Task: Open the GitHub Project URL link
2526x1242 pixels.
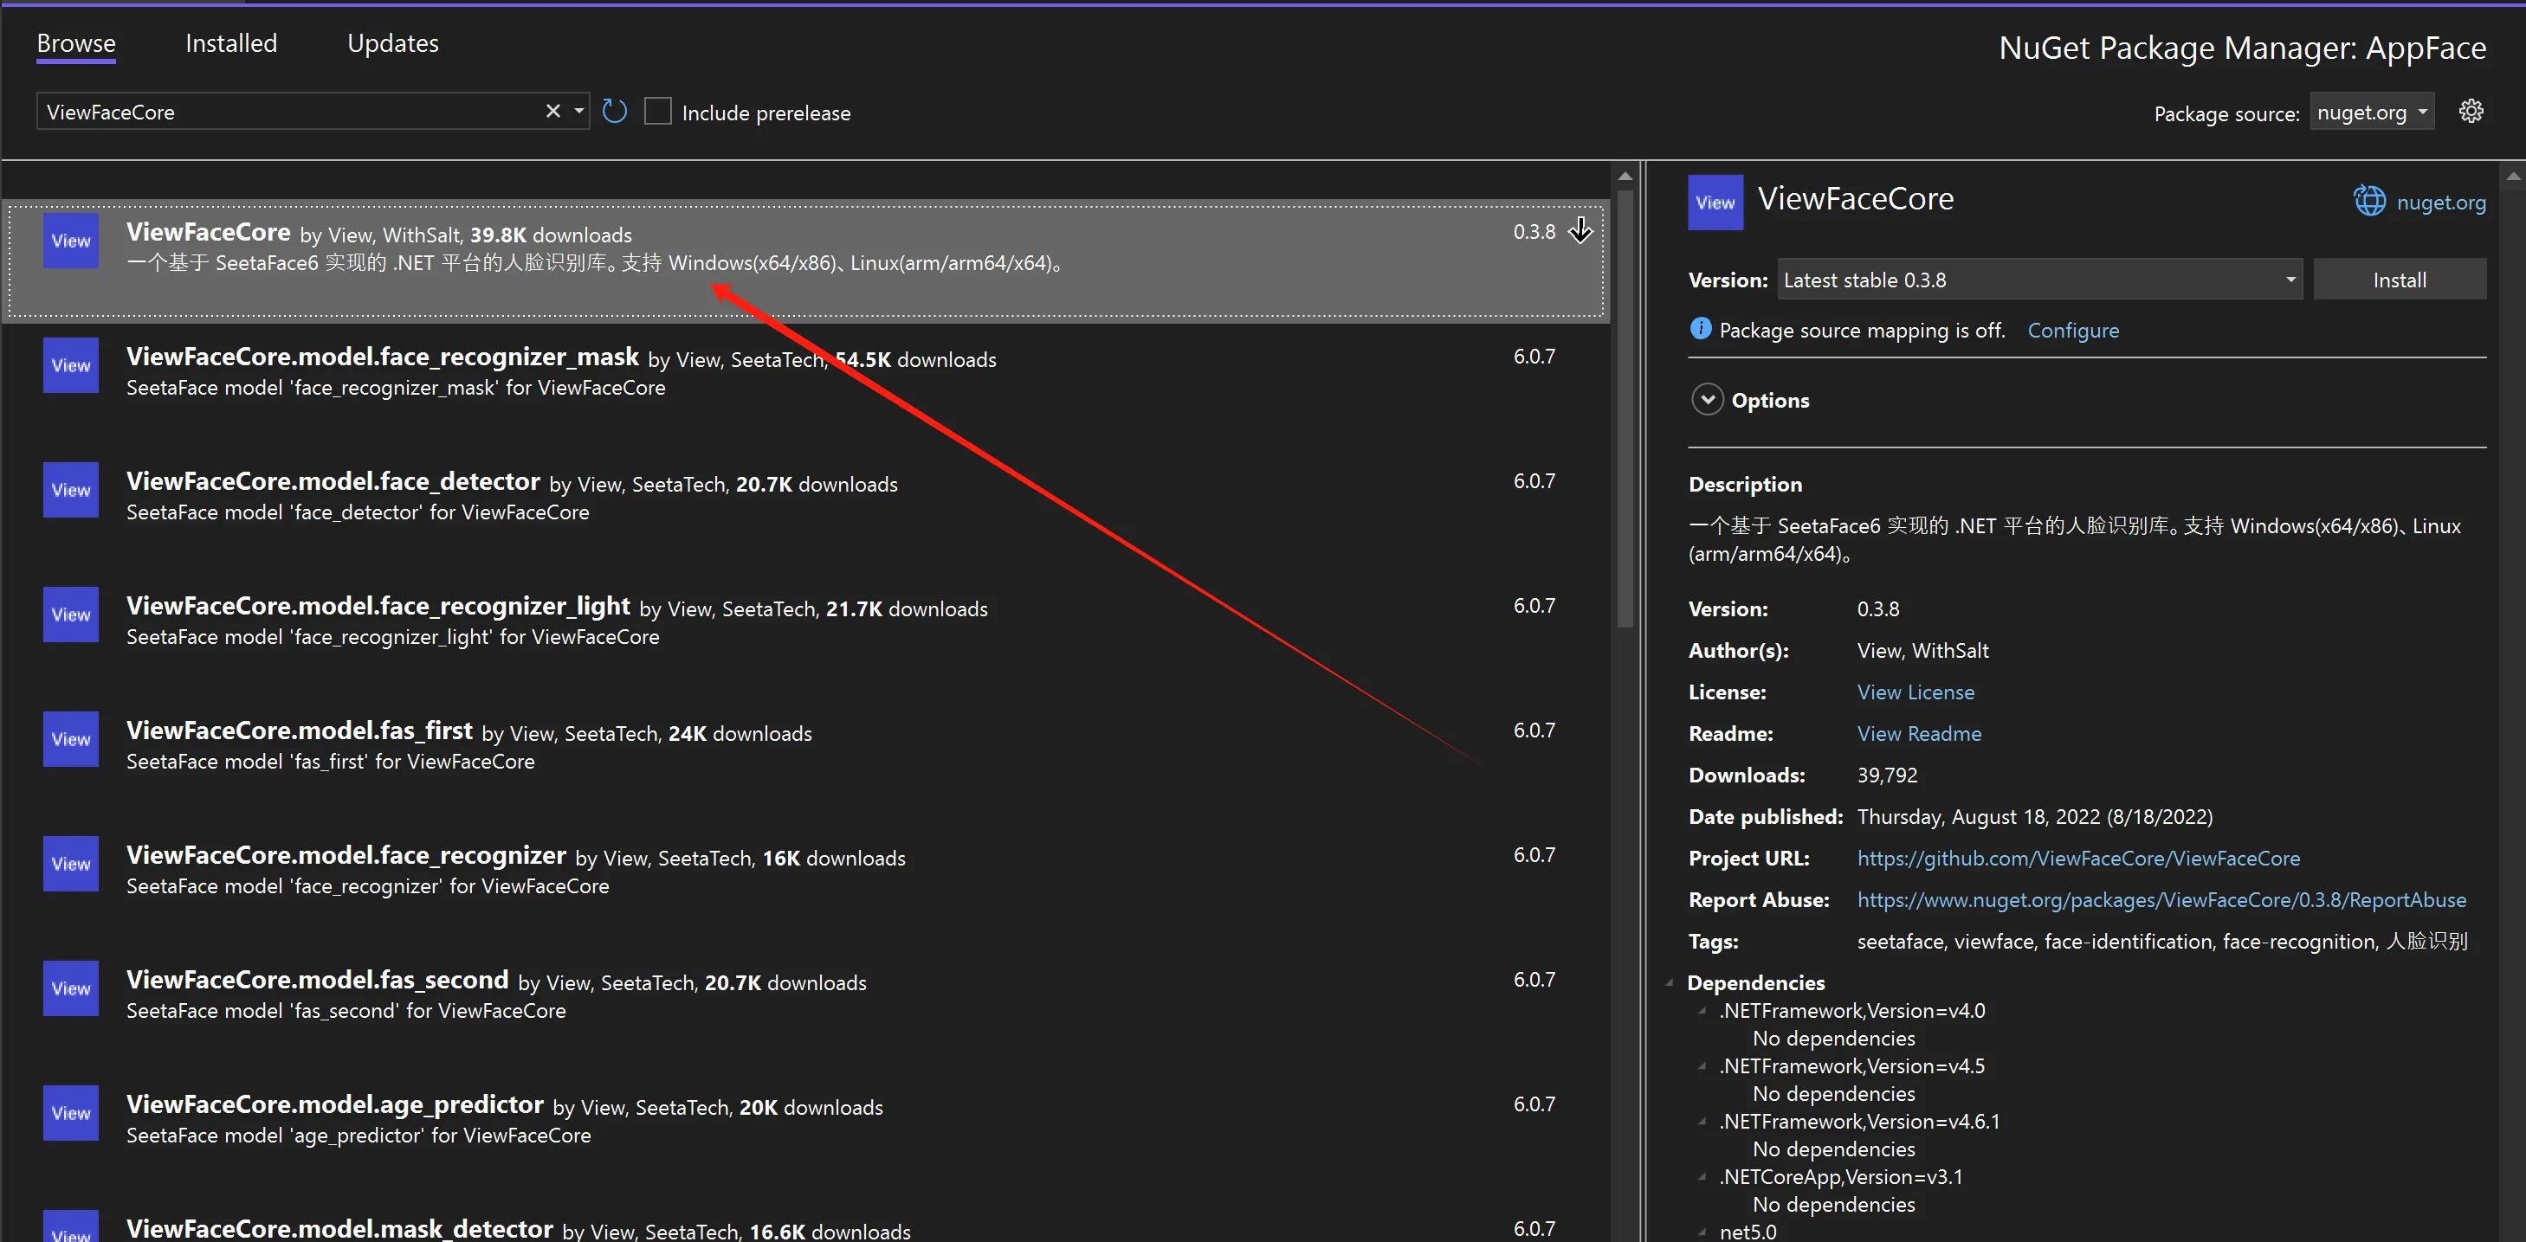Action: (2078, 858)
